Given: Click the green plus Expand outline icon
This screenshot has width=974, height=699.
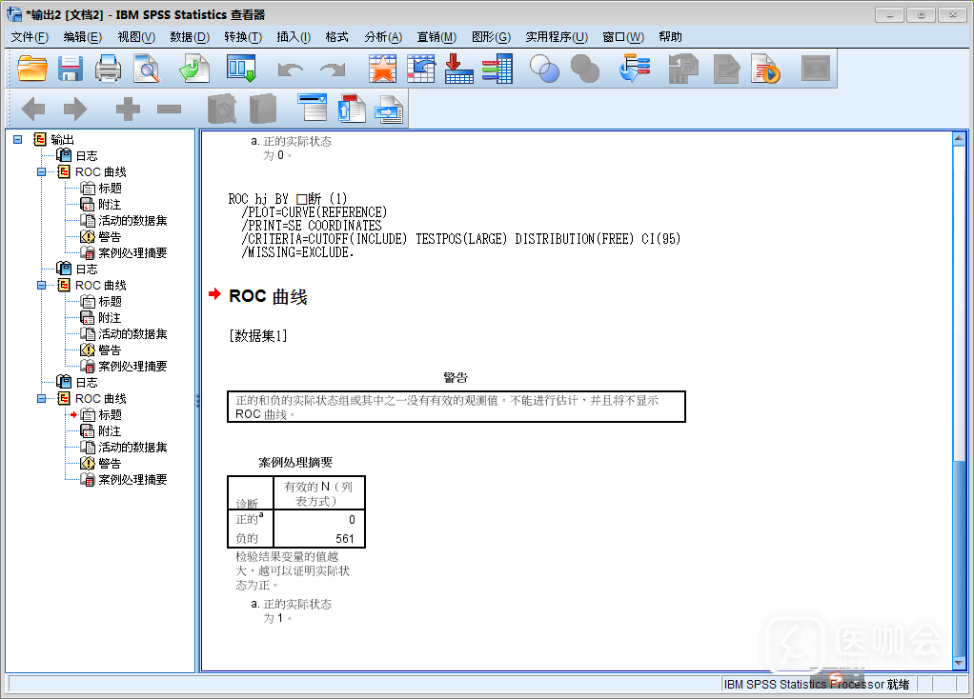Looking at the screenshot, I should point(128,110).
